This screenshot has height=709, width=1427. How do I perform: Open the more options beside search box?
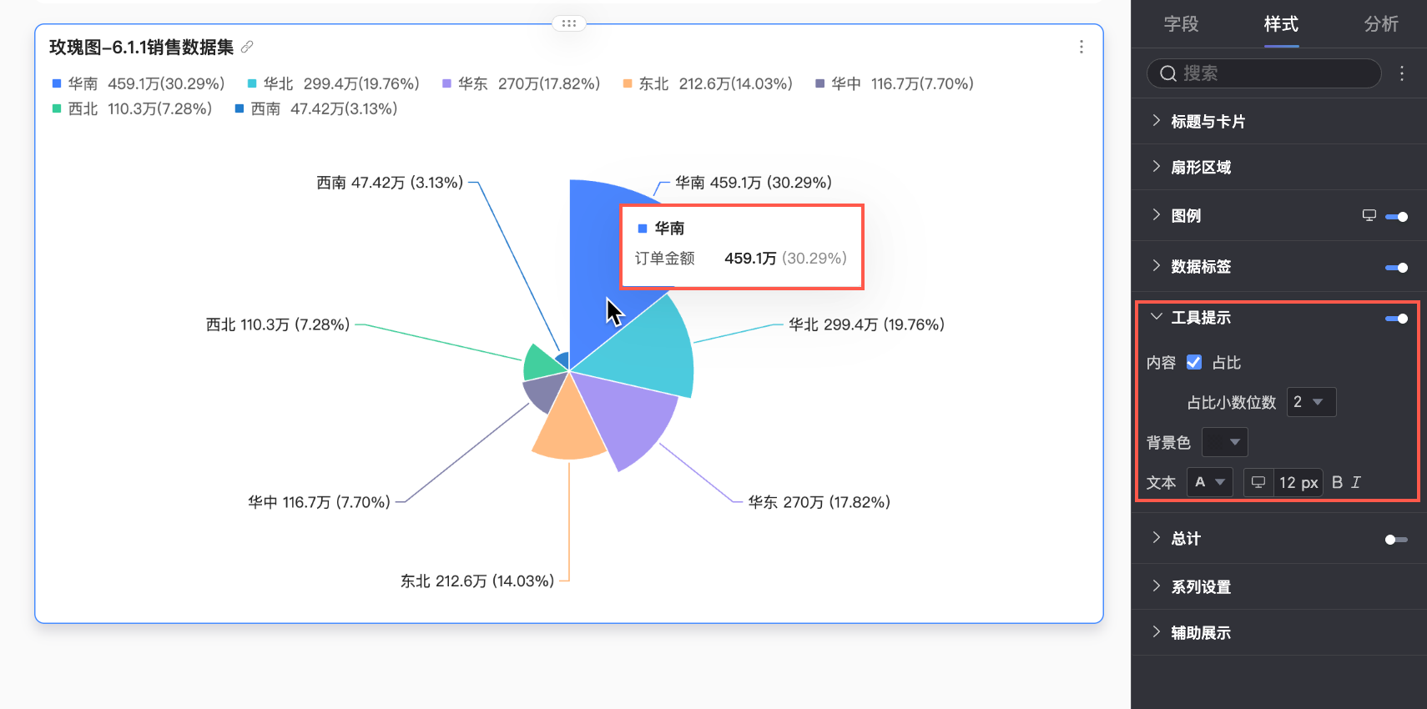pos(1402,73)
